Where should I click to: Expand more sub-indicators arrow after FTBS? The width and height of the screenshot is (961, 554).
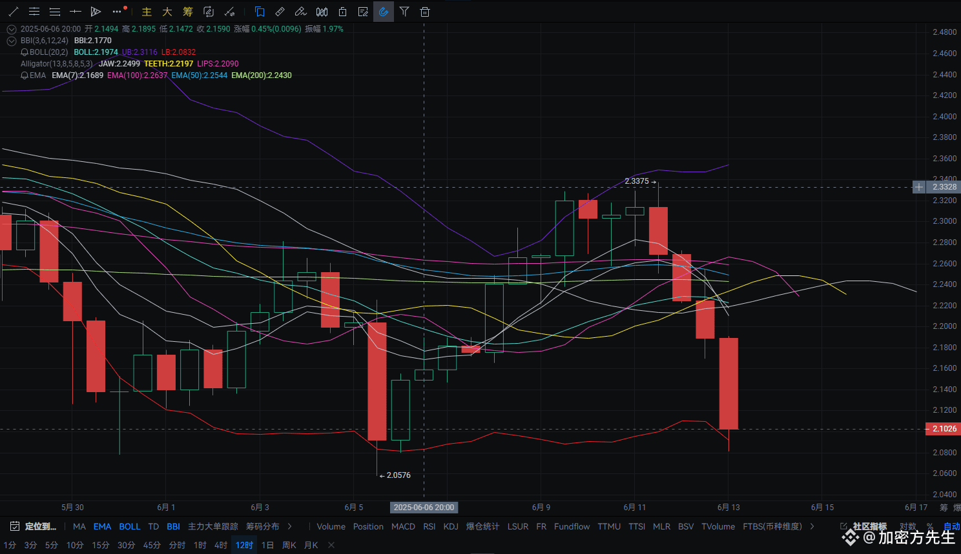812,526
